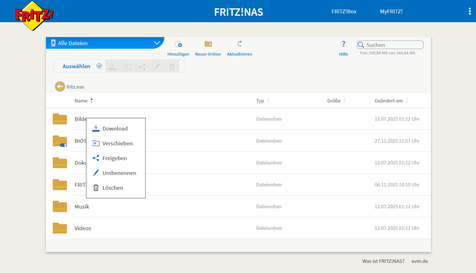Click the Auswählen button label
Image resolution: width=476 pixels, height=273 pixels.
(77, 66)
